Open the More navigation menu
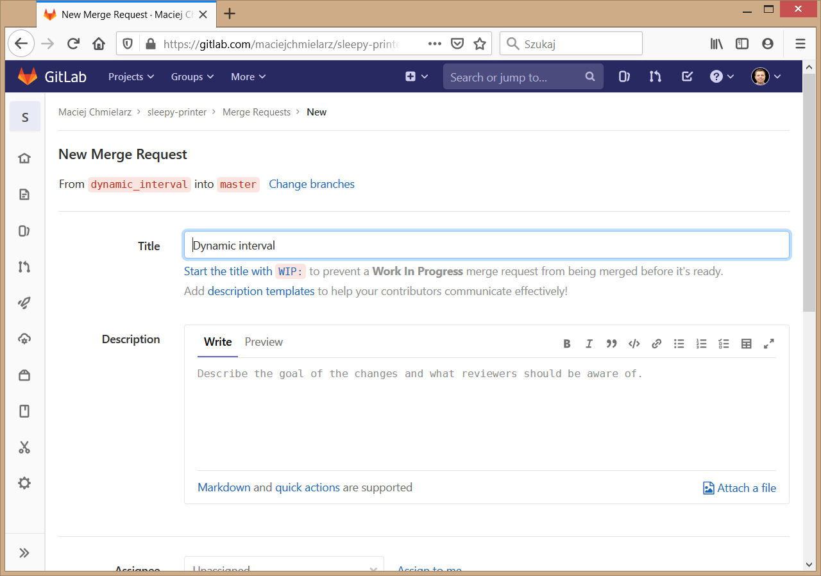This screenshot has width=821, height=576. click(248, 77)
